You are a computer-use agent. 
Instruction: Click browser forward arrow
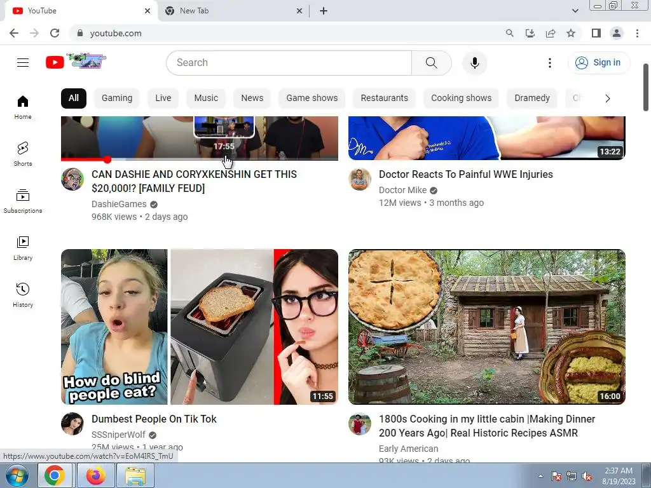34,33
